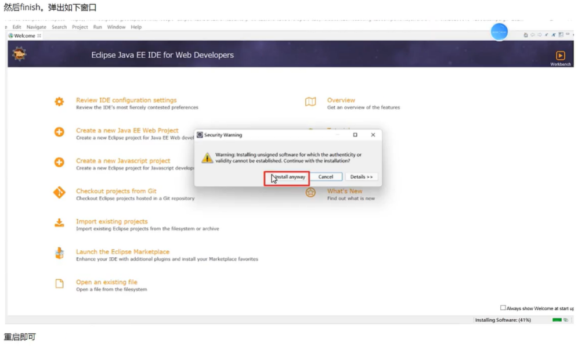The image size is (578, 346).
Task: Click the What's New star icon
Action: click(x=310, y=192)
